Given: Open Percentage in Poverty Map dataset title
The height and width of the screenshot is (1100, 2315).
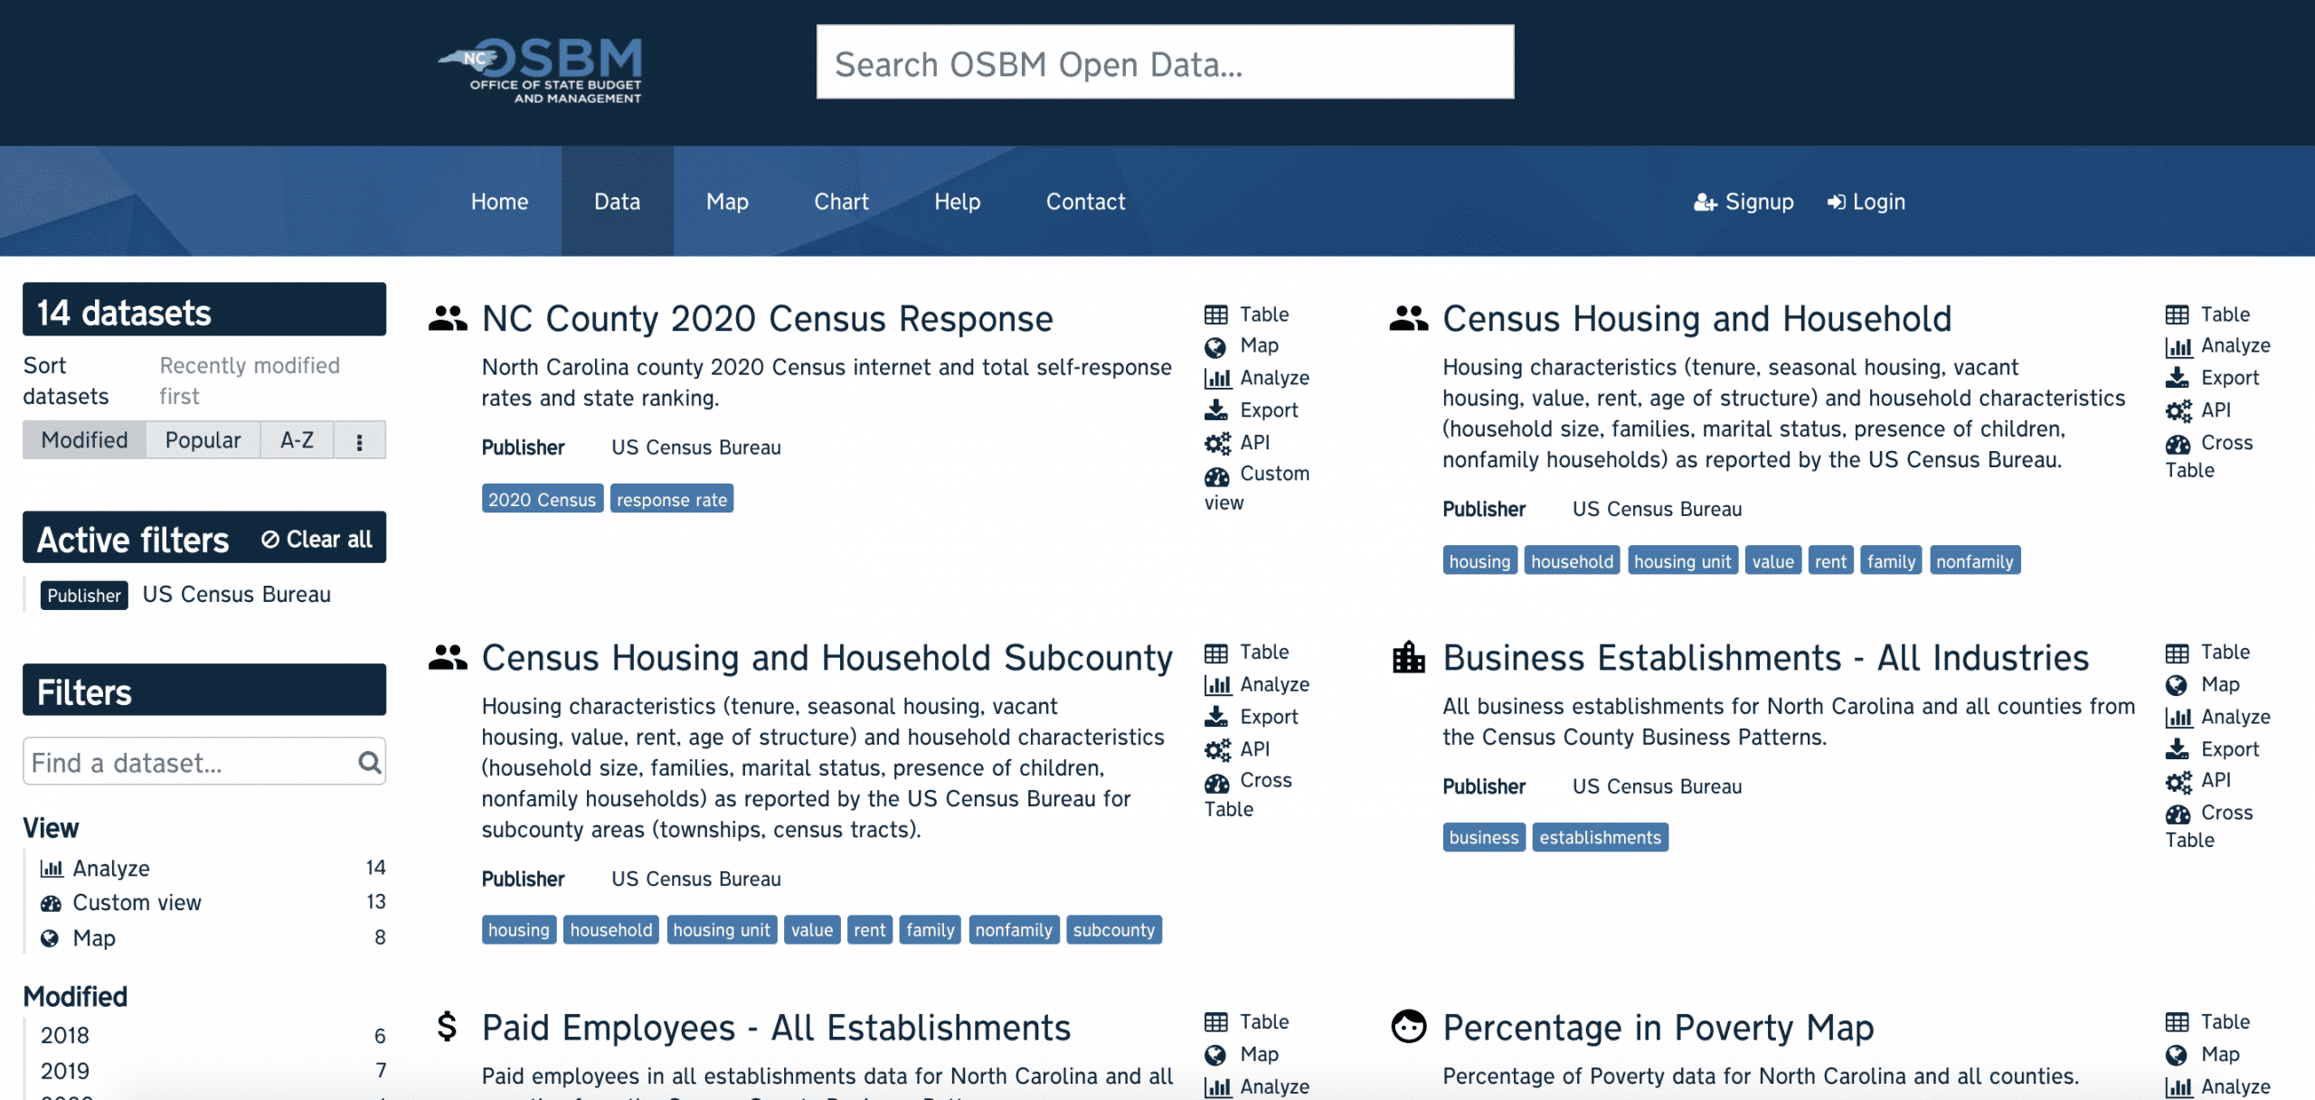Looking at the screenshot, I should pos(1658,1029).
